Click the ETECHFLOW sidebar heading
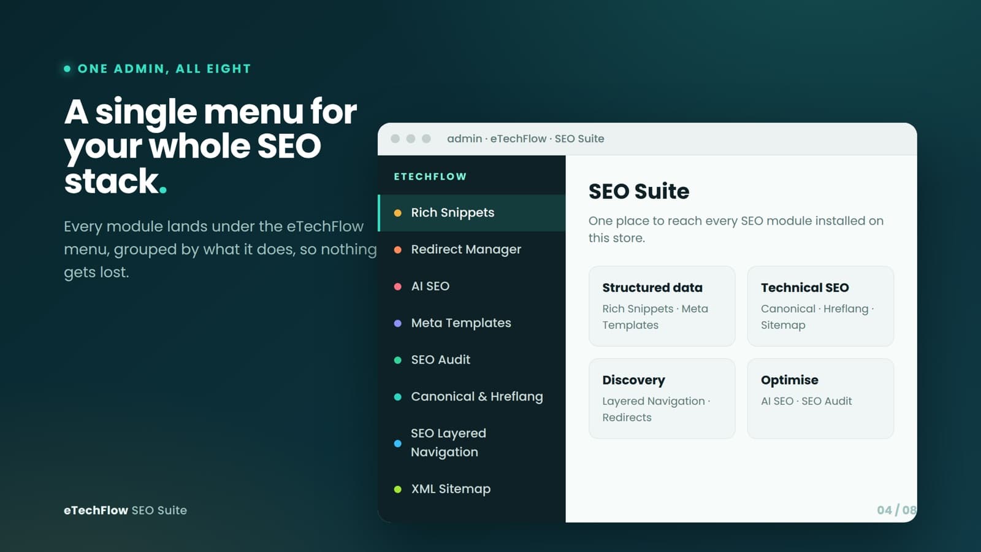The width and height of the screenshot is (981, 552). coord(430,177)
